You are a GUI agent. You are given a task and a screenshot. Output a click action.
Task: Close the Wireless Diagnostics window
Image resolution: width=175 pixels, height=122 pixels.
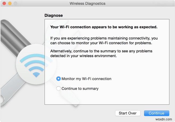[x=5, y=4]
